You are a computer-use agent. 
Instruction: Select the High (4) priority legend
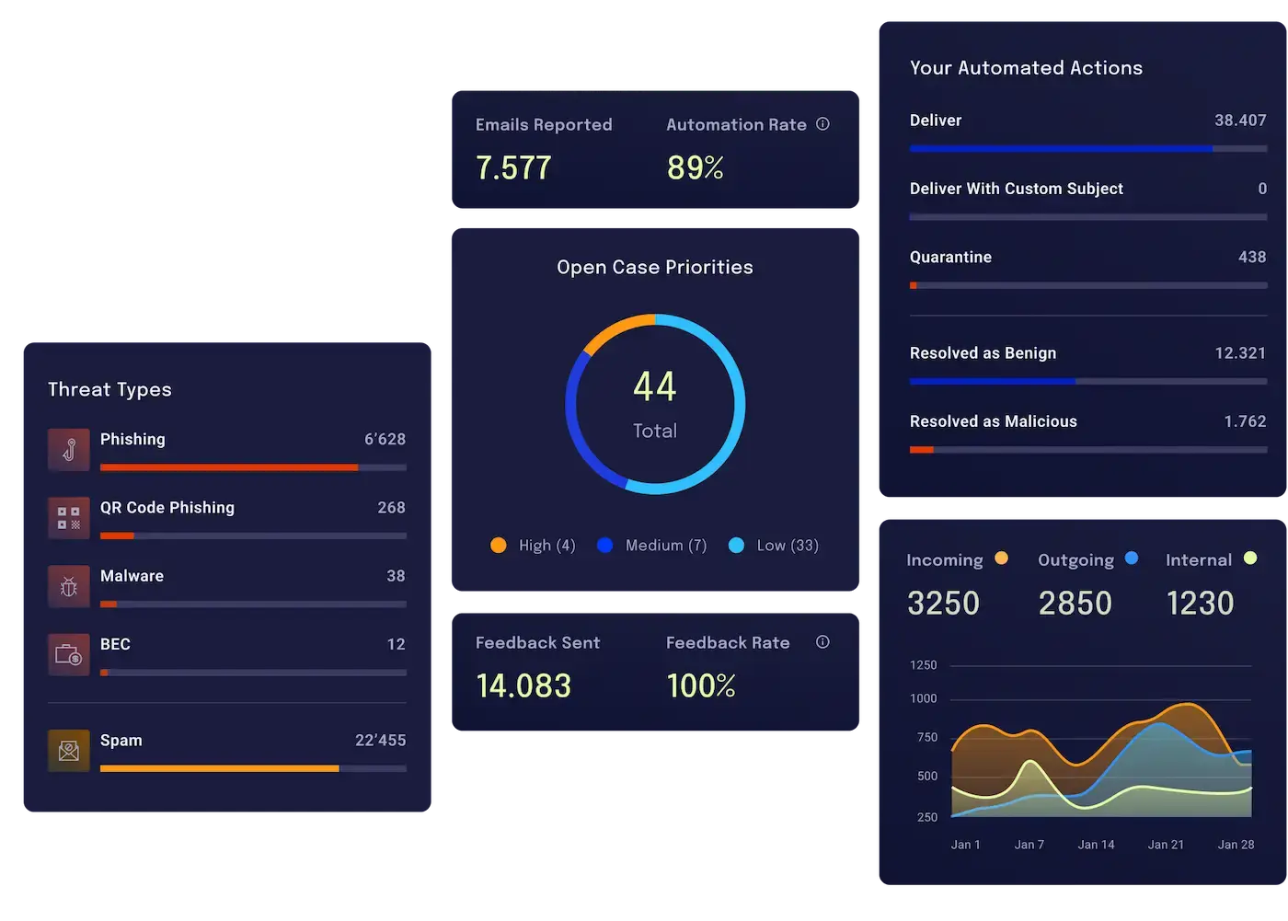(x=534, y=546)
